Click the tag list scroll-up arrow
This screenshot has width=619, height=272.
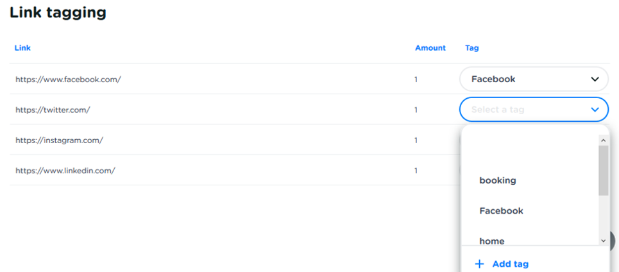click(603, 139)
